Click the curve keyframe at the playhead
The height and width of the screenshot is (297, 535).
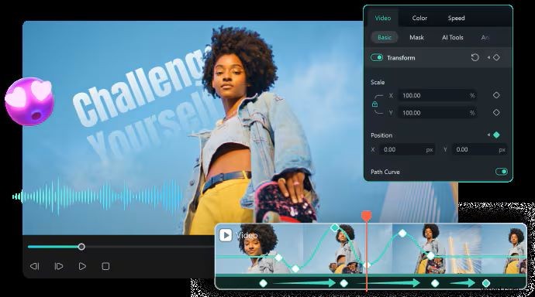tap(367, 265)
